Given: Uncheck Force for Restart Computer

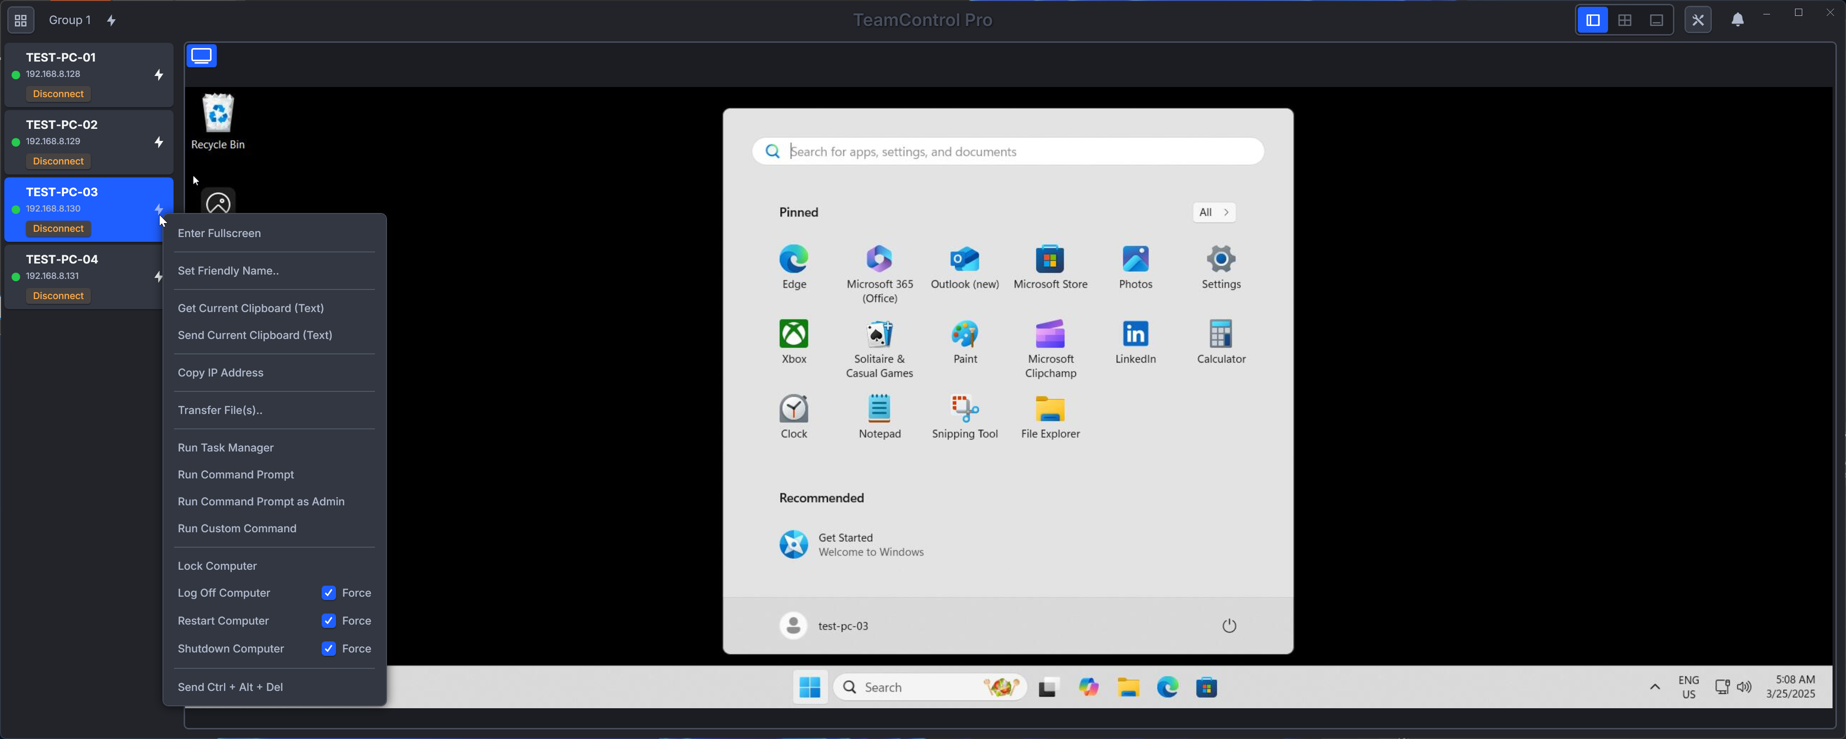Looking at the screenshot, I should coord(329,621).
